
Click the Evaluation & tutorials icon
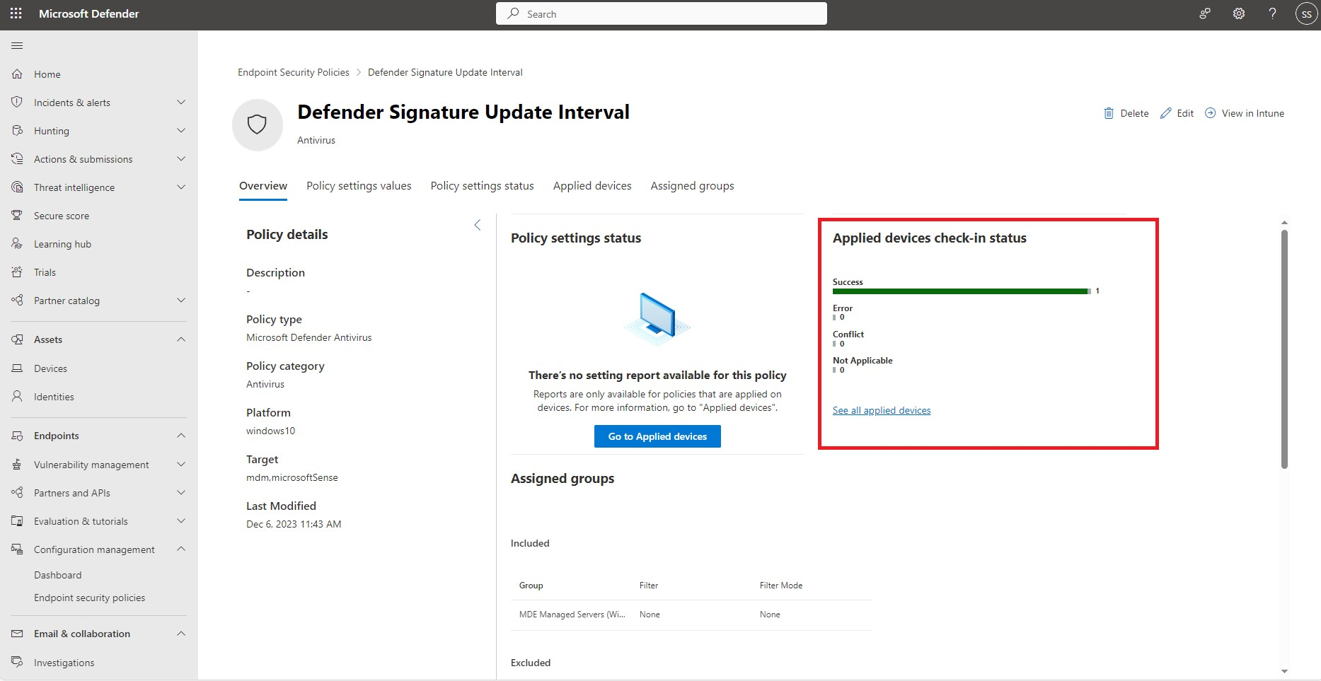[17, 521]
